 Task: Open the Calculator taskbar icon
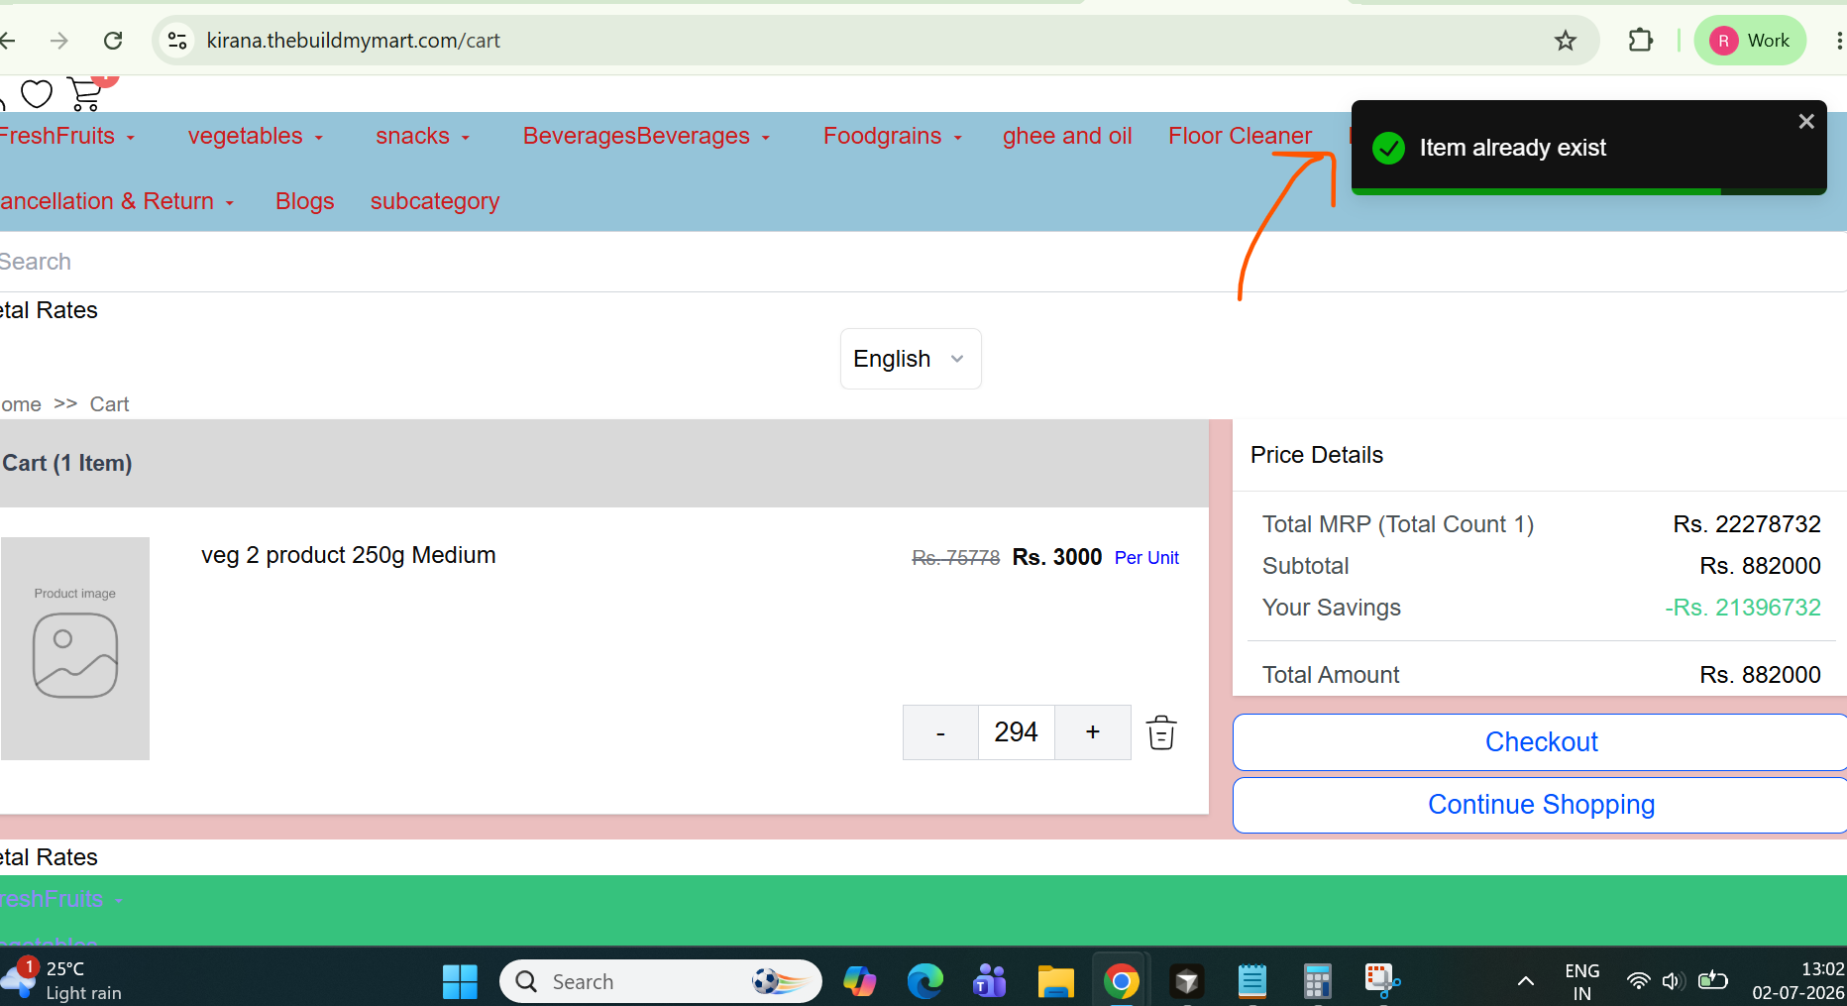[x=1317, y=981]
